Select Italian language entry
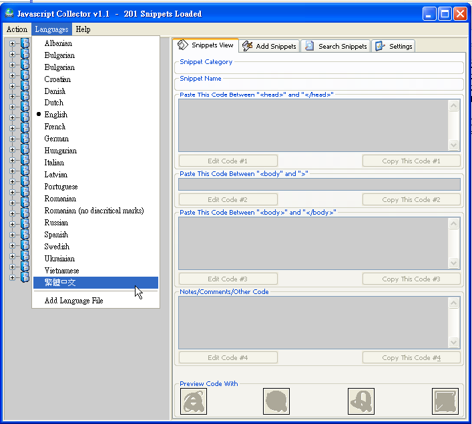 pos(95,163)
